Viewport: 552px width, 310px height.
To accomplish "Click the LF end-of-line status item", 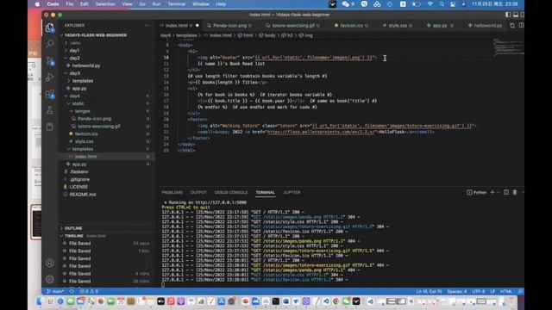I will point(492,291).
